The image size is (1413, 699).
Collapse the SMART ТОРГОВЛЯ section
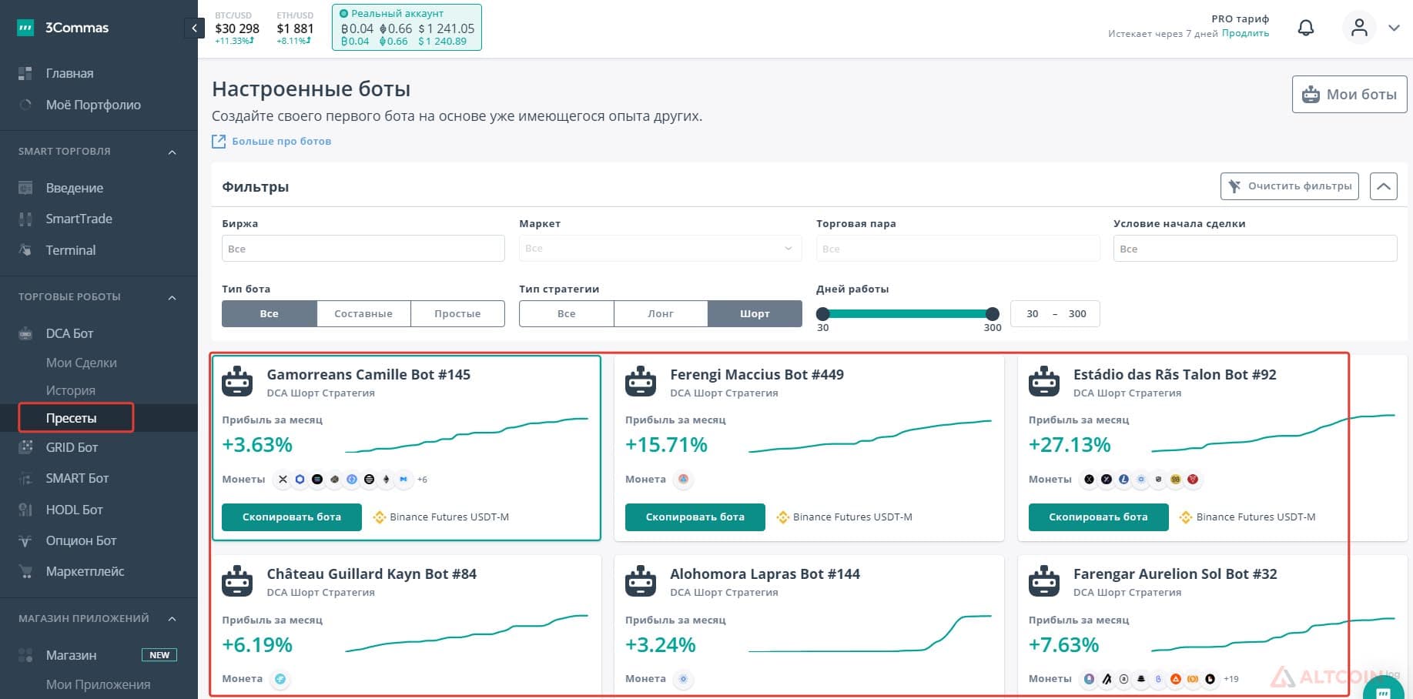pyautogui.click(x=172, y=152)
